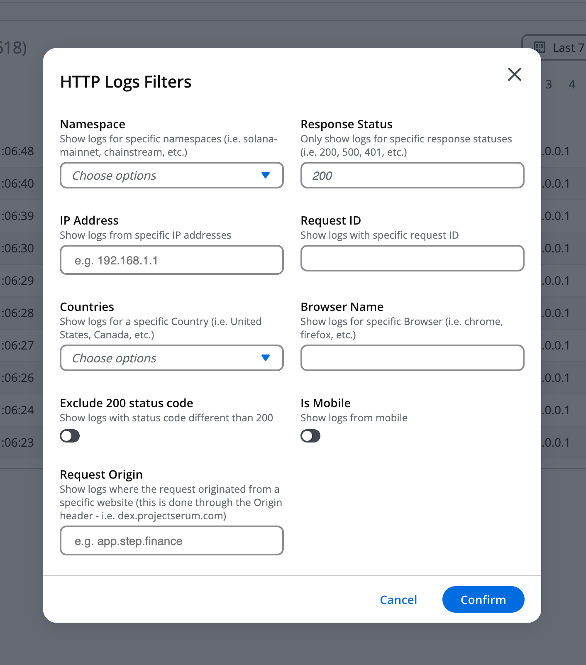This screenshot has height=665, width=586.
Task: Click the Request ID input field
Action: pyautogui.click(x=412, y=258)
